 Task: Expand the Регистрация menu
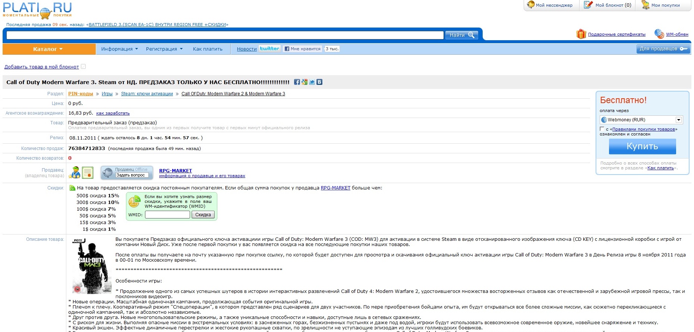click(x=164, y=49)
